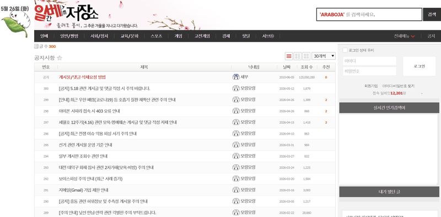Click 모링모링's avatar icon on the 일부 게시판 조회수 row
The height and width of the screenshot is (217, 441).
coord(236,156)
